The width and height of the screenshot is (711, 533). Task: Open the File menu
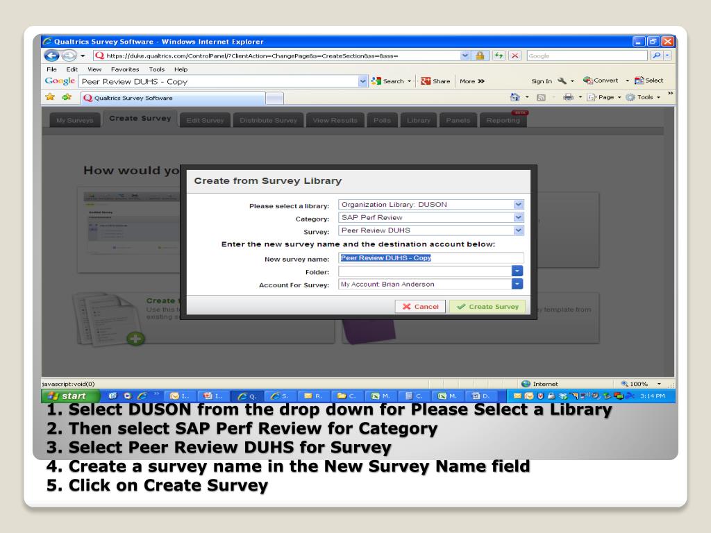(51, 69)
